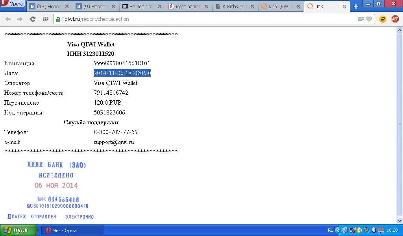The height and width of the screenshot is (236, 403).
Task: Open the Speed Dial grid icon
Action: [x=46, y=19]
